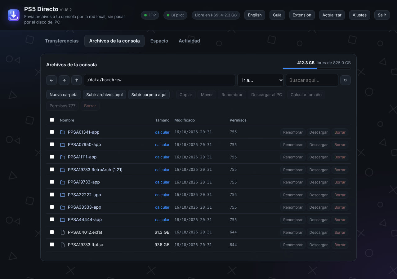This screenshot has width=397, height=279.
Task: Select the PPSA22222-app row checkbox
Action: coord(52,195)
